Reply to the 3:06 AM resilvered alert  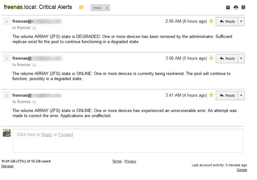[227, 58]
